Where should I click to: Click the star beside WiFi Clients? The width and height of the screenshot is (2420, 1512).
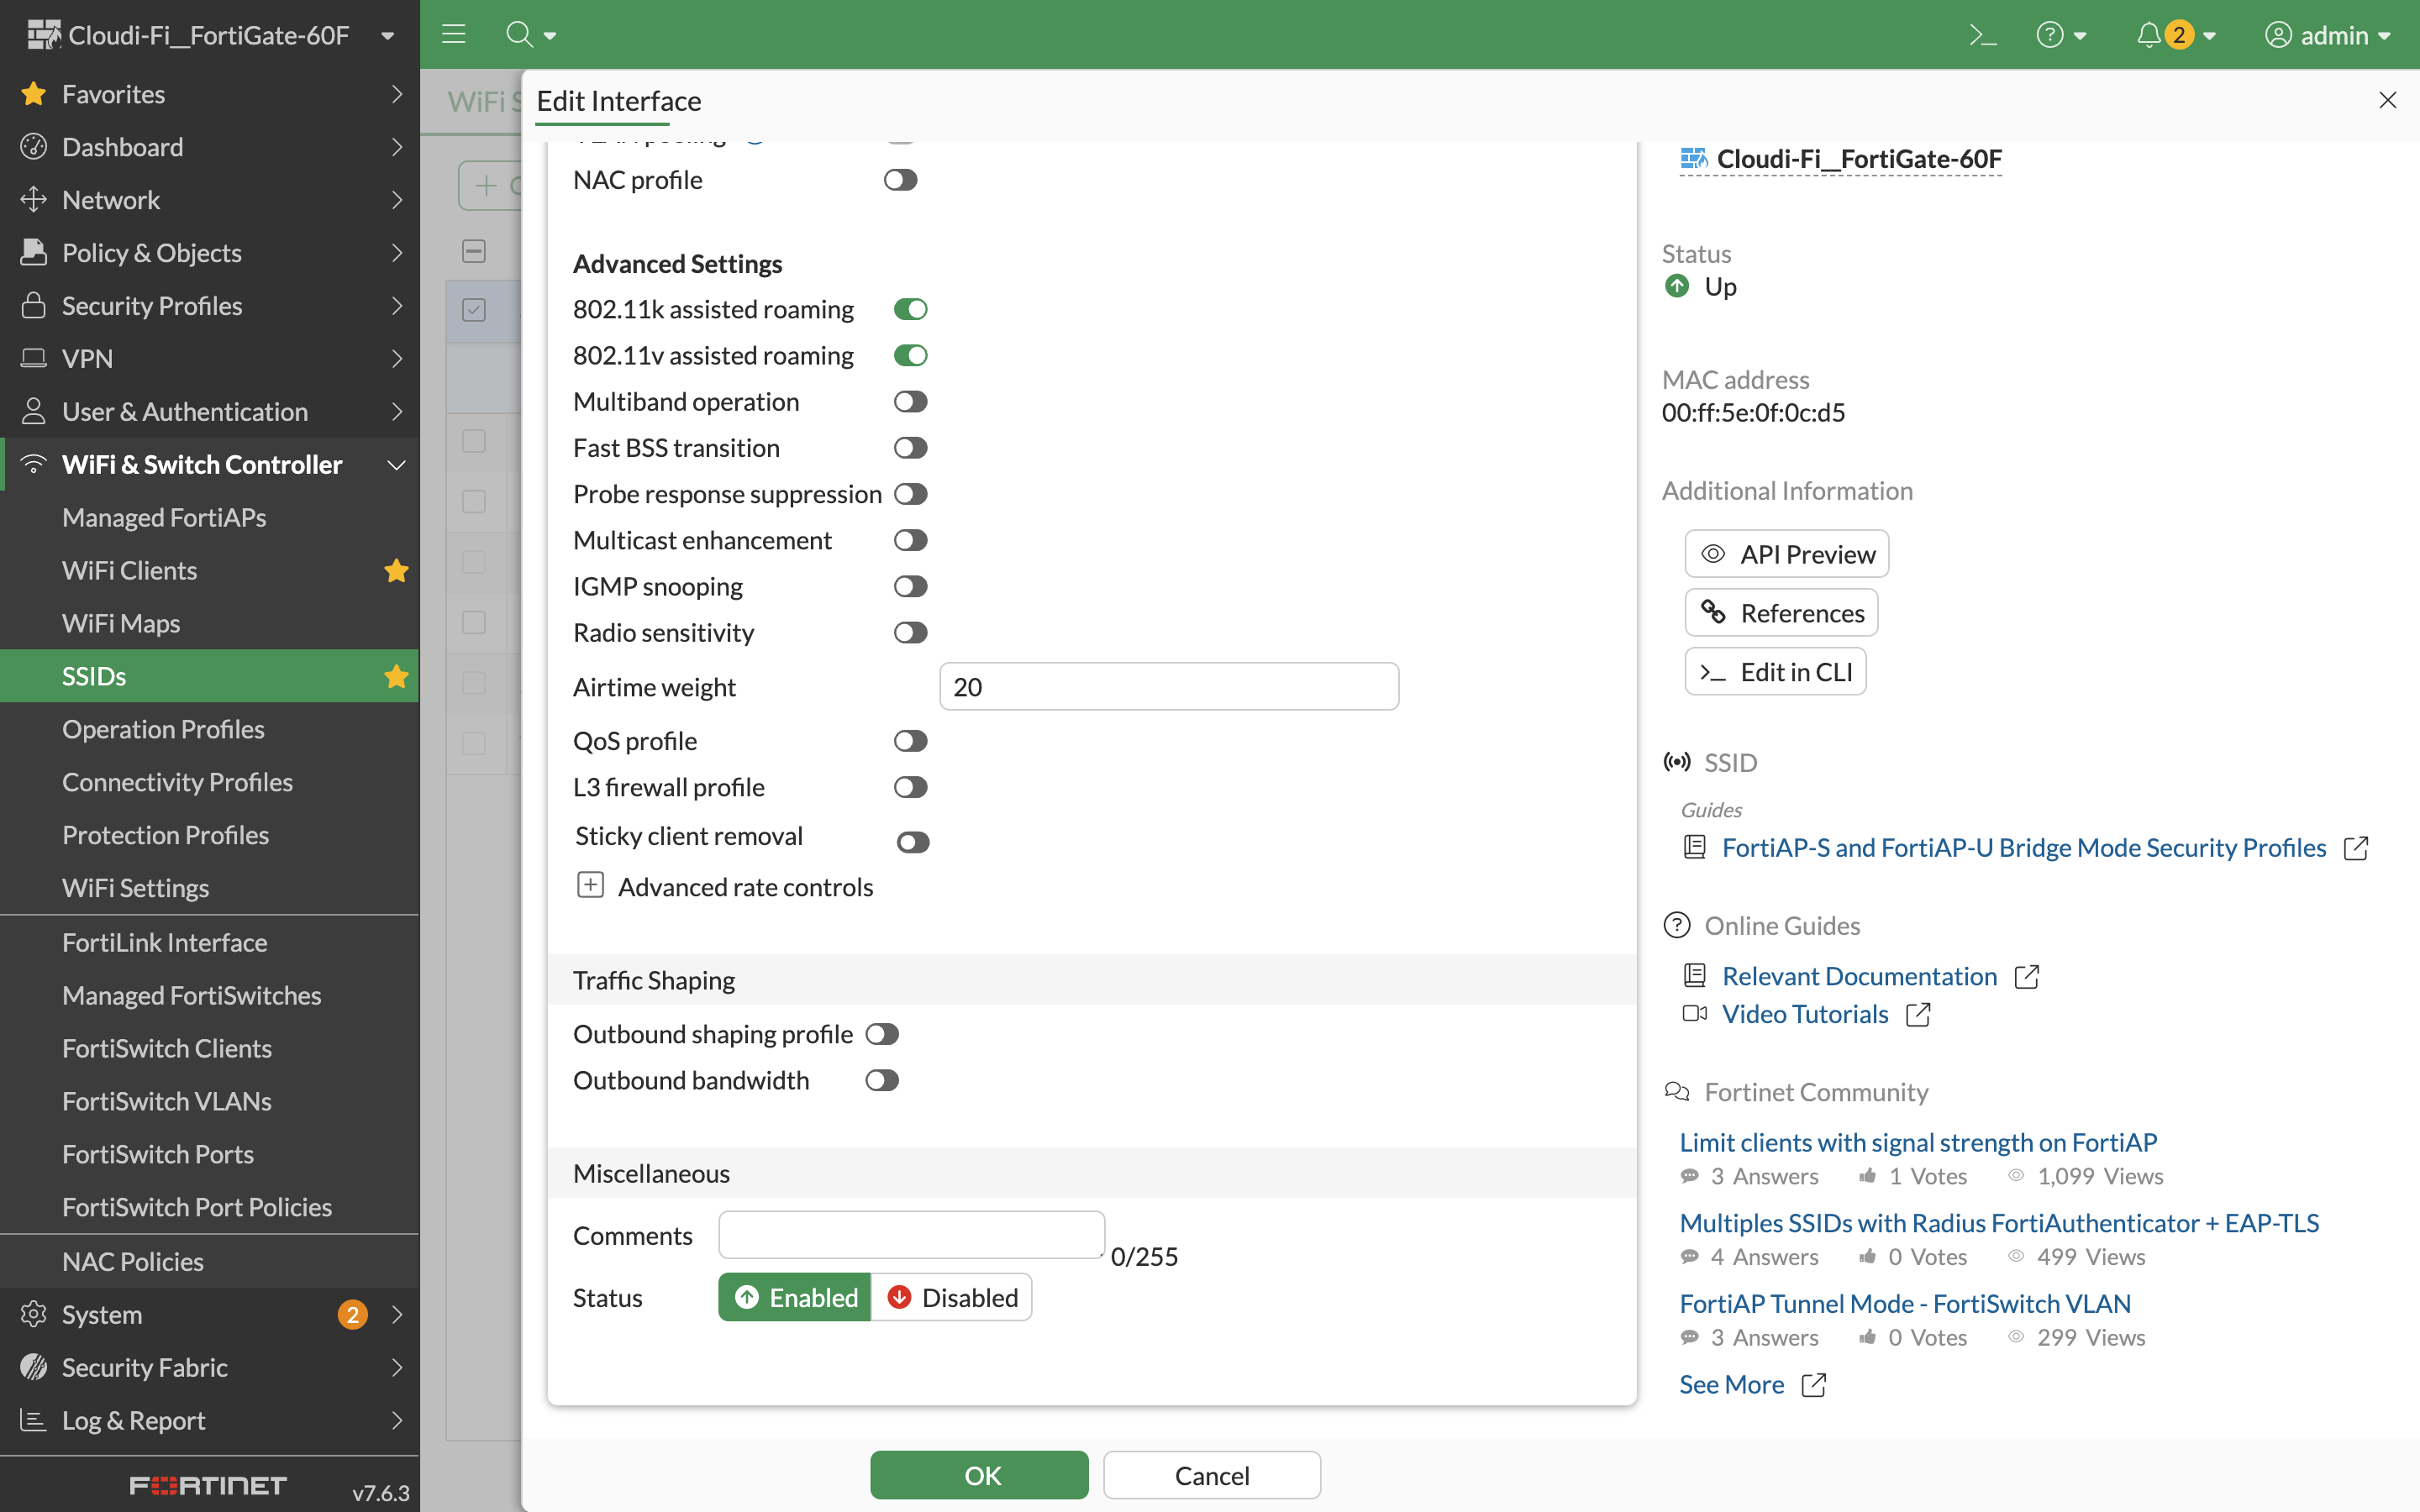[396, 571]
